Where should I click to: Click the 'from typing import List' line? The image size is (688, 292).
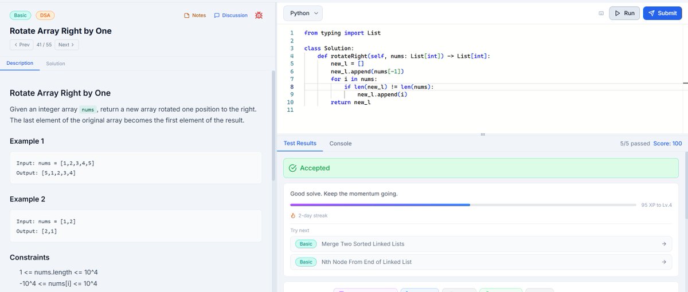click(x=342, y=33)
